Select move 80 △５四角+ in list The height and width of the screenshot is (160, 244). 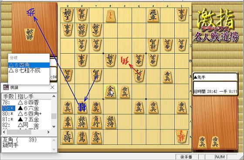27,114
